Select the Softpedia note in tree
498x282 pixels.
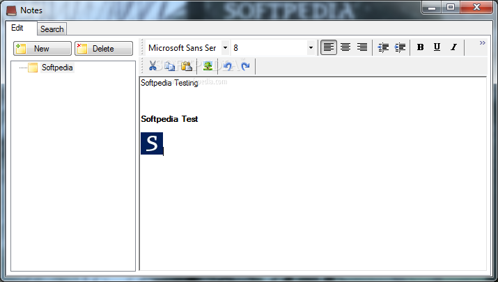tap(57, 68)
